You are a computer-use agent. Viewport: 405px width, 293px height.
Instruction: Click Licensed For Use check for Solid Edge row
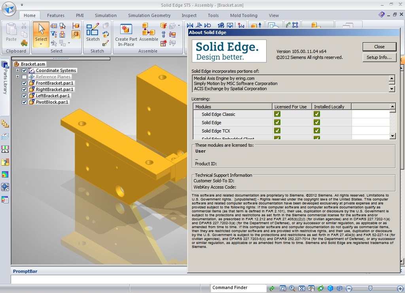coord(277,122)
